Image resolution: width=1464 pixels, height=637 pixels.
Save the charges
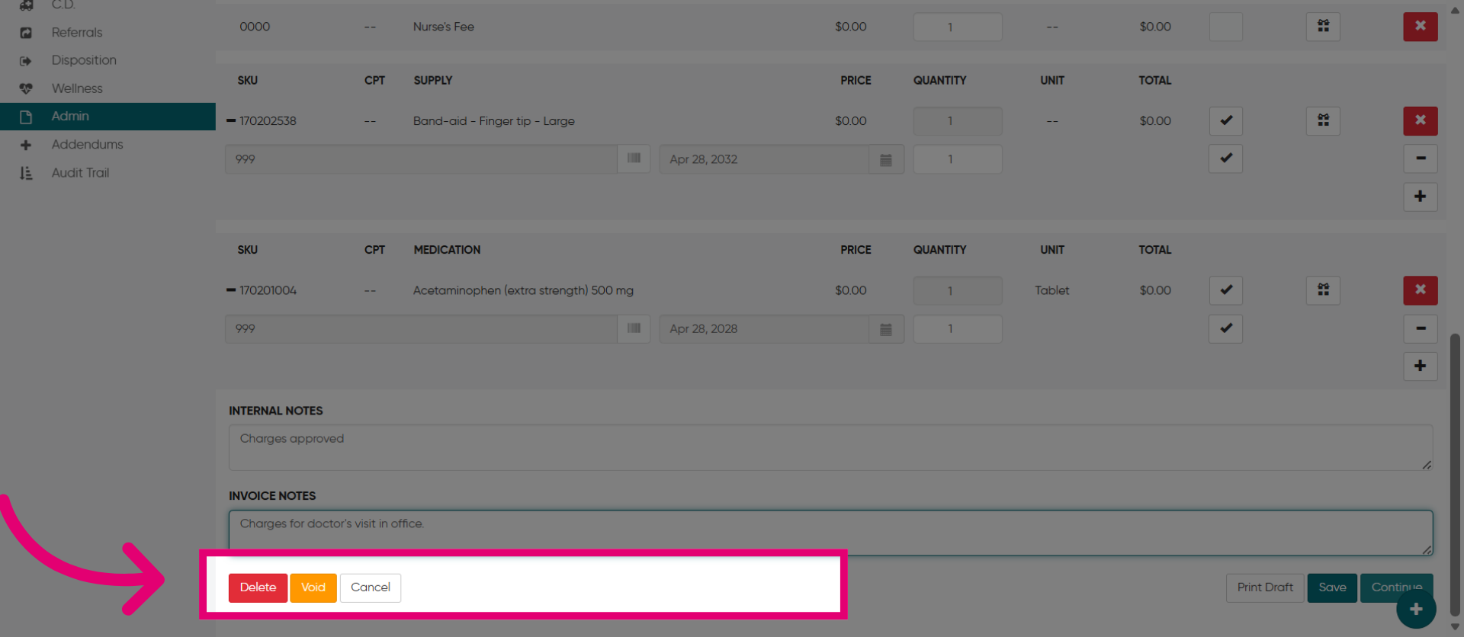tap(1332, 587)
